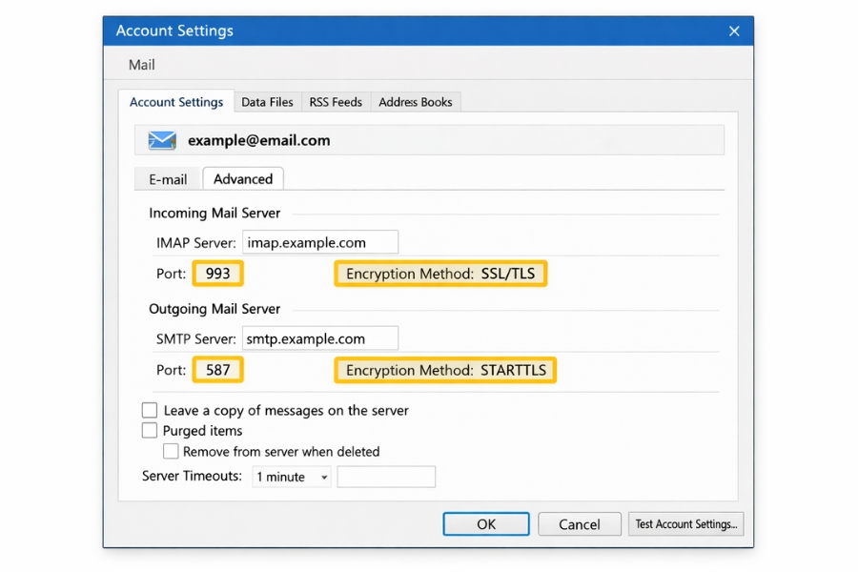Click OK to confirm account settings

[486, 523]
